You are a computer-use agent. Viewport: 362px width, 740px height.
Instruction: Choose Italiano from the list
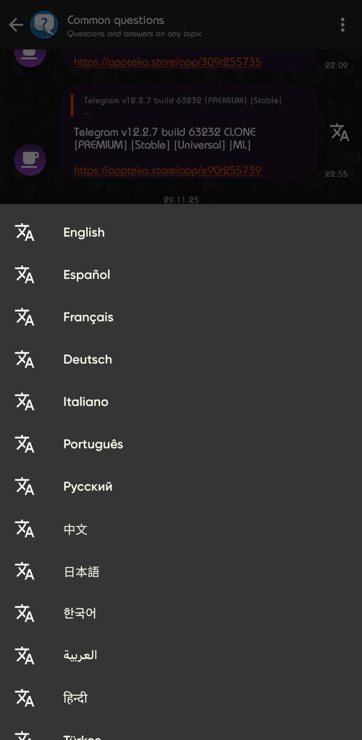(86, 402)
